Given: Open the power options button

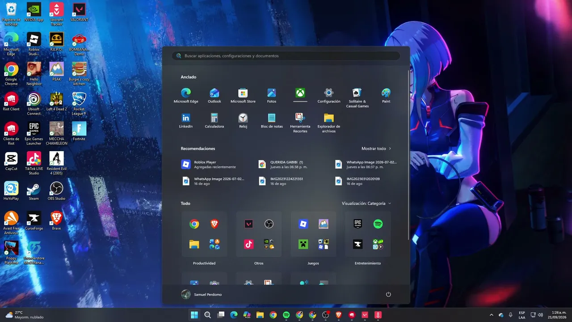Looking at the screenshot, I should click(x=388, y=294).
